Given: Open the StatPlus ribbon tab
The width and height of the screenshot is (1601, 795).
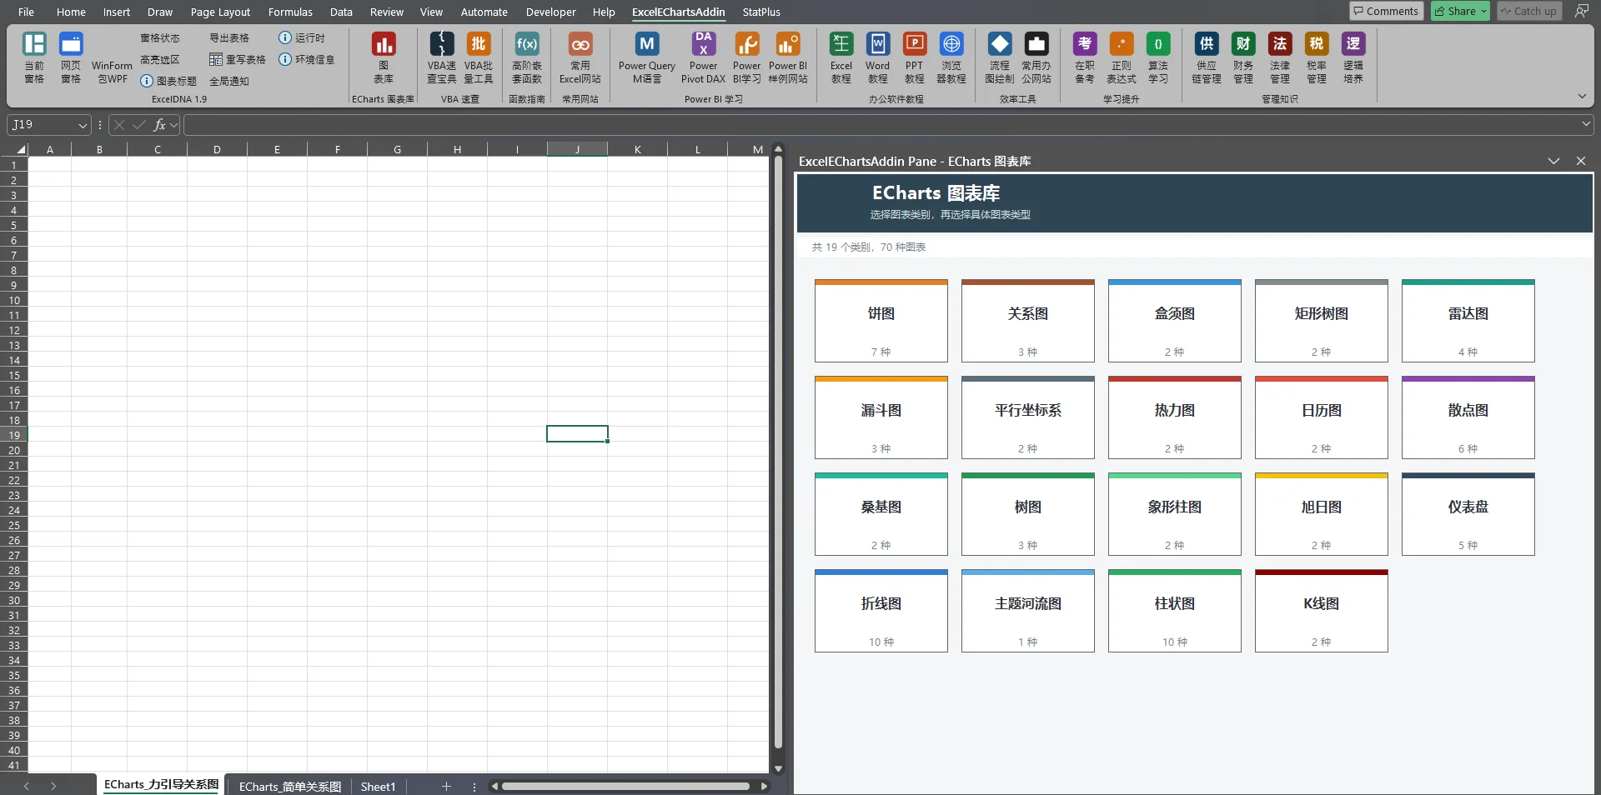Looking at the screenshot, I should pyautogui.click(x=761, y=12).
